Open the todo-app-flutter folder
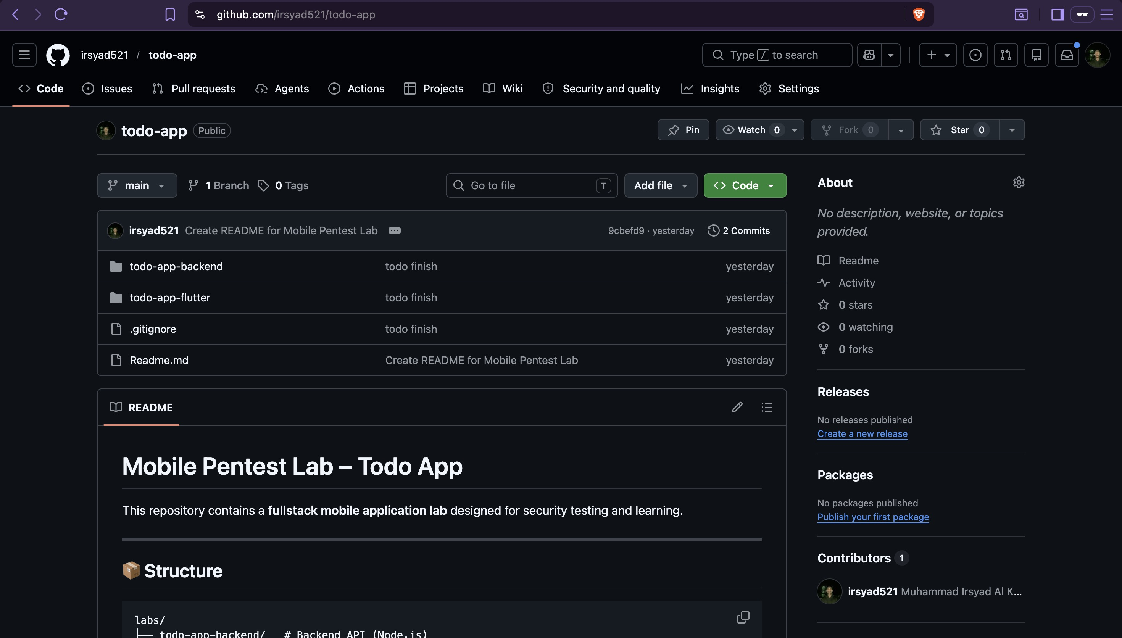Screen dimensions: 1122x638 click(170, 298)
